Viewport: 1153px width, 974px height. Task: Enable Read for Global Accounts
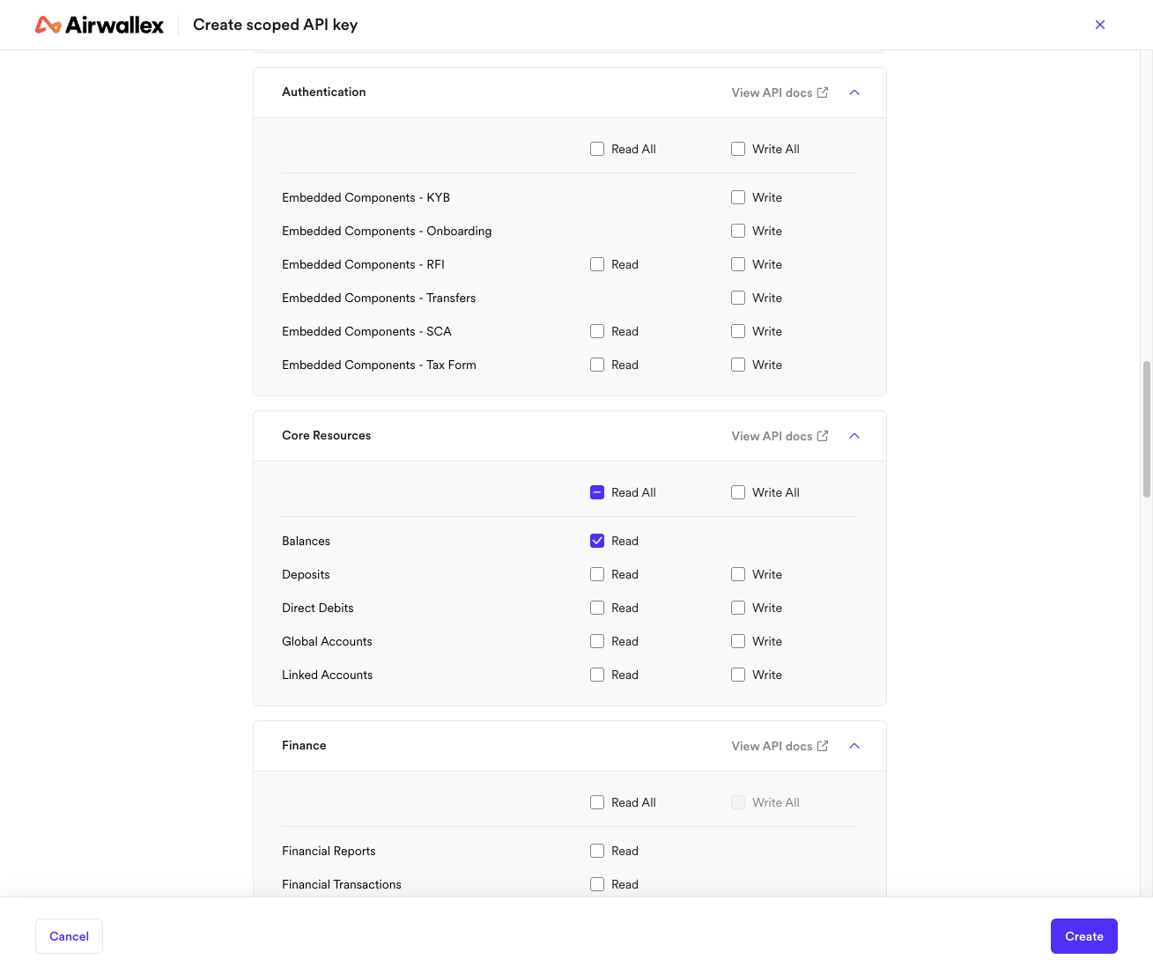pos(597,641)
